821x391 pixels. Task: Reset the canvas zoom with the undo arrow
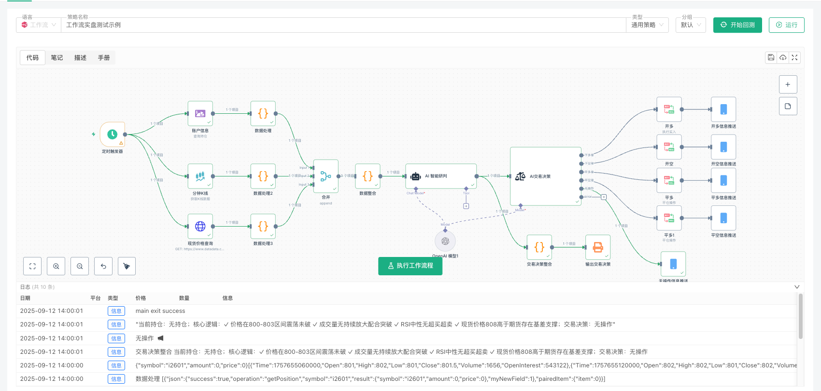click(x=103, y=266)
